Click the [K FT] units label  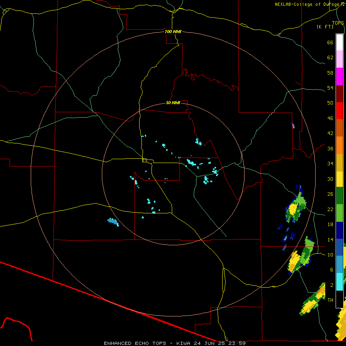[x=325, y=27]
